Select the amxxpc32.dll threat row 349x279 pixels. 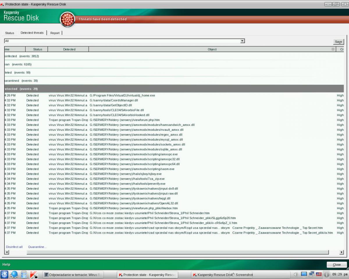(174, 159)
